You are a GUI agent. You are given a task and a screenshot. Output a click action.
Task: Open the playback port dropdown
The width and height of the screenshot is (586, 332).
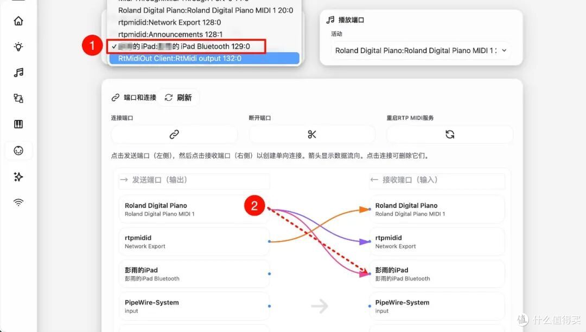[421, 50]
